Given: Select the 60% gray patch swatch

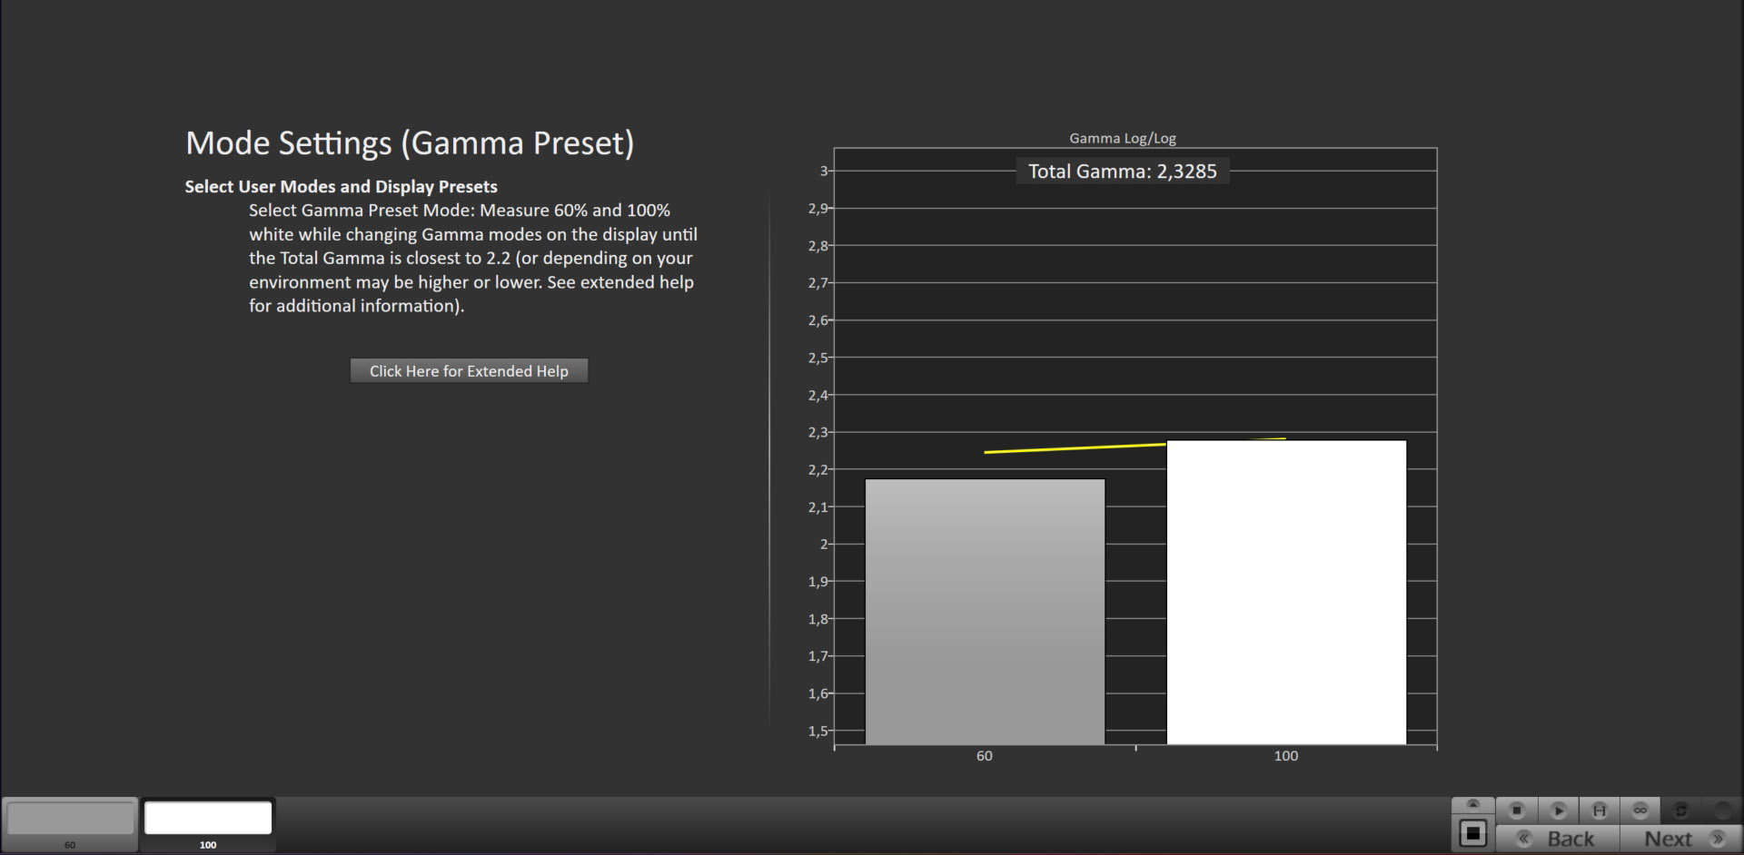Looking at the screenshot, I should [x=70, y=824].
